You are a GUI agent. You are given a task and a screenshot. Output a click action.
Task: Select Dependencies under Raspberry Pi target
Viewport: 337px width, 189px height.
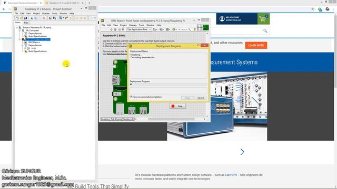[x=35, y=46]
